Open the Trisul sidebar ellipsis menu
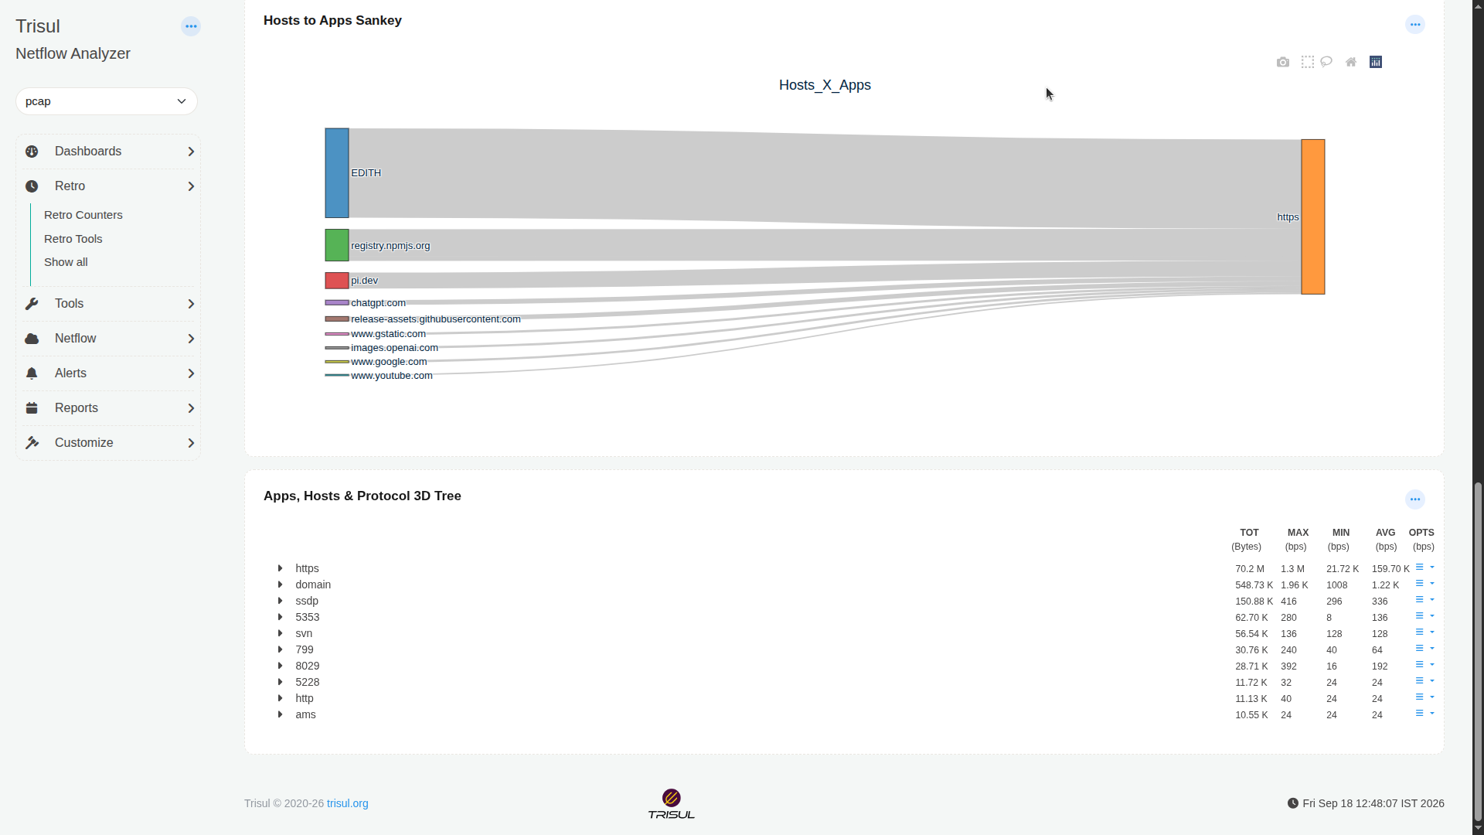This screenshot has width=1484, height=835. 191,26
